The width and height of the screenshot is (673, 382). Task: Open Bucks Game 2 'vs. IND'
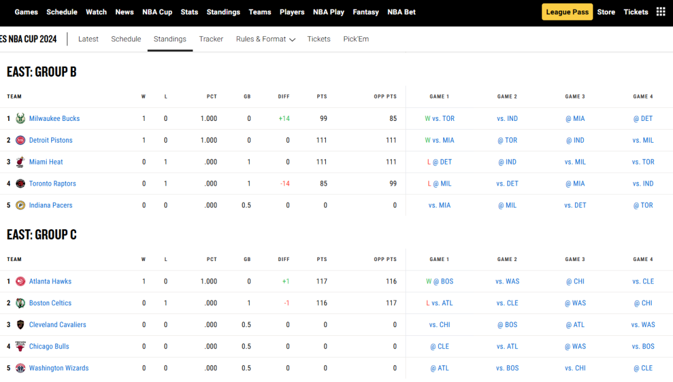pyautogui.click(x=507, y=118)
